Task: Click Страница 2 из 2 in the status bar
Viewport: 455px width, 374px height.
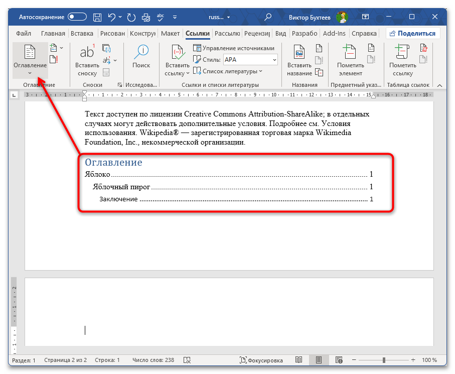Action: tap(65, 360)
